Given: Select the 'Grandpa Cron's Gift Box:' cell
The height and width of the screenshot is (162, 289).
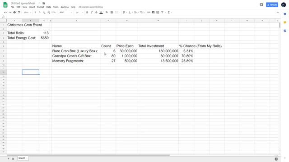Looking at the screenshot, I should click(76, 56).
